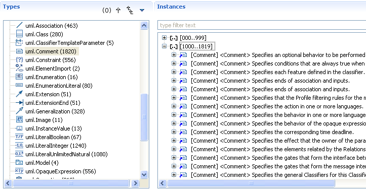Select the [000..999] range label
This screenshot has height=191, width=366.
193,38
